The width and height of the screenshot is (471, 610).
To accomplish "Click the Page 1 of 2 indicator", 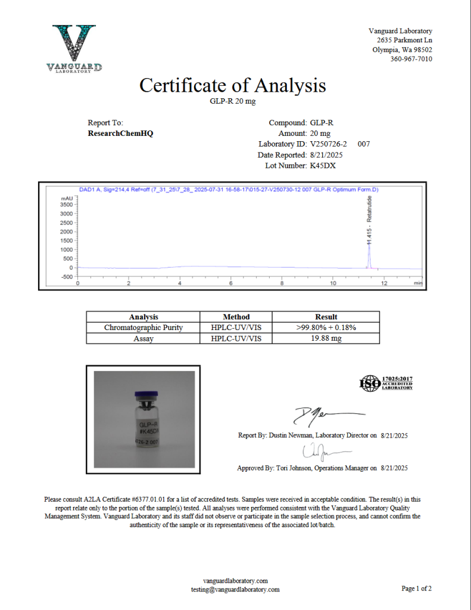I will pos(416,589).
